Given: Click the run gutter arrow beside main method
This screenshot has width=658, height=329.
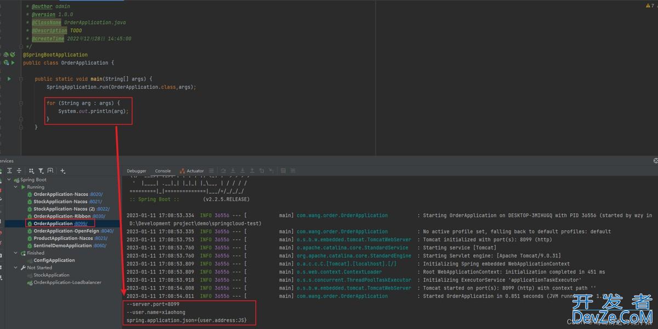Looking at the screenshot, I should pyautogui.click(x=9, y=79).
